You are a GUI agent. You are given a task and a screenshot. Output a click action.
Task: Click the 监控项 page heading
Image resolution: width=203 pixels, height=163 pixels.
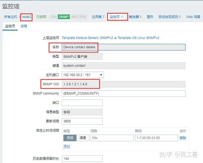(x=11, y=7)
